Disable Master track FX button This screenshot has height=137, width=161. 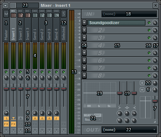pos(6,124)
